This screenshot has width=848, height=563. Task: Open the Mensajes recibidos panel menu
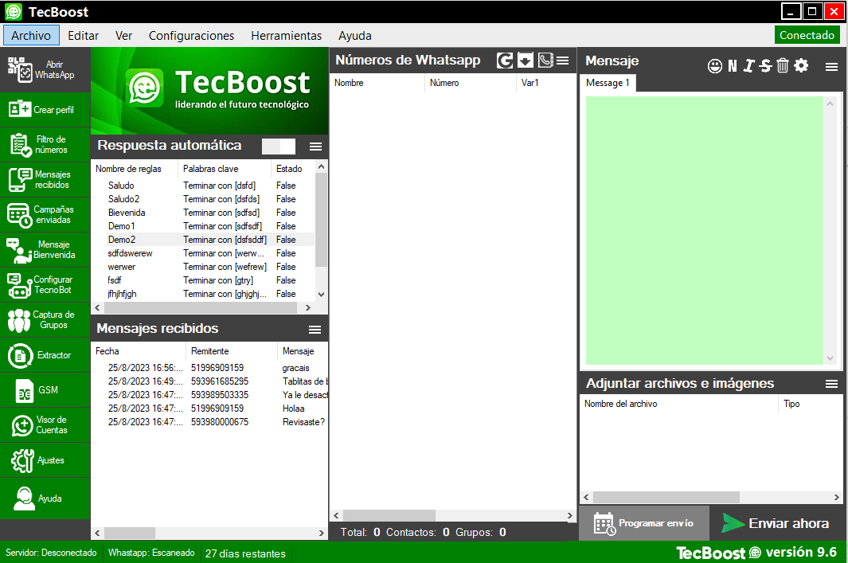(x=315, y=330)
